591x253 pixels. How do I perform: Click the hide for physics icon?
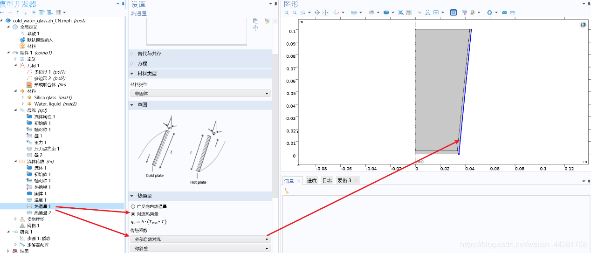(x=420, y=13)
